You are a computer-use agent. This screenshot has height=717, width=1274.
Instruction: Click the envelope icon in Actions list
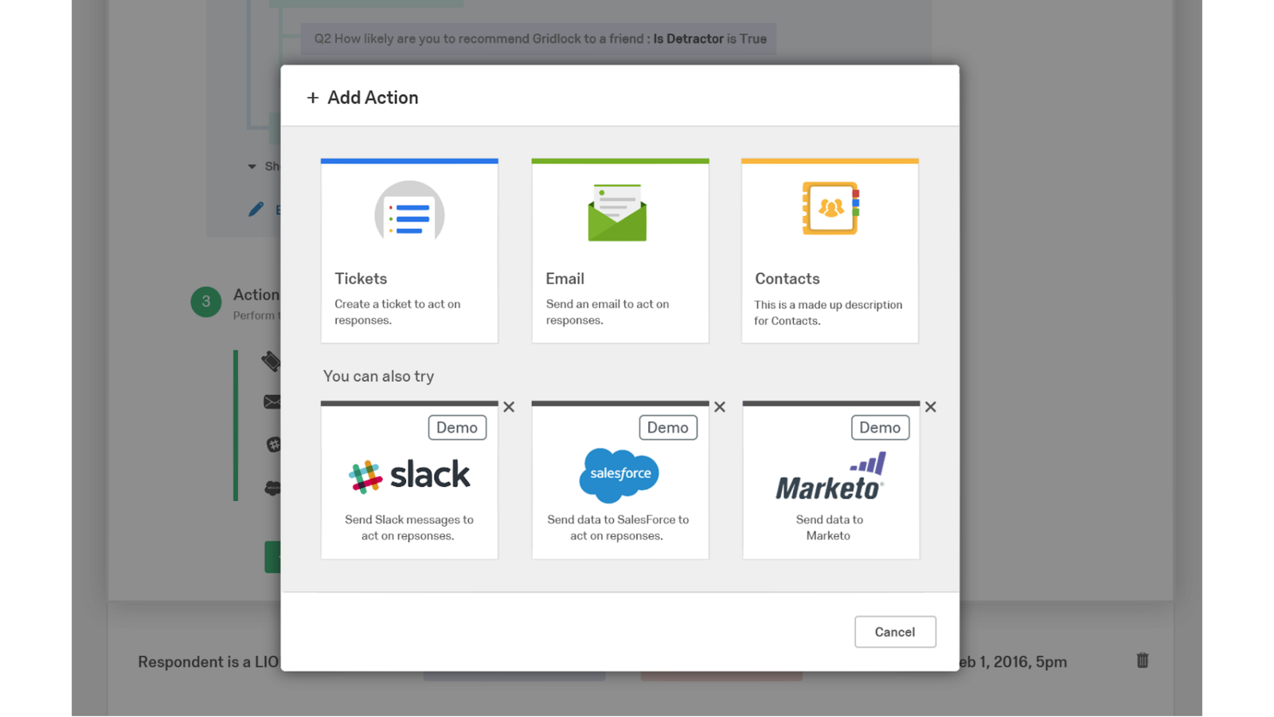[x=272, y=402]
